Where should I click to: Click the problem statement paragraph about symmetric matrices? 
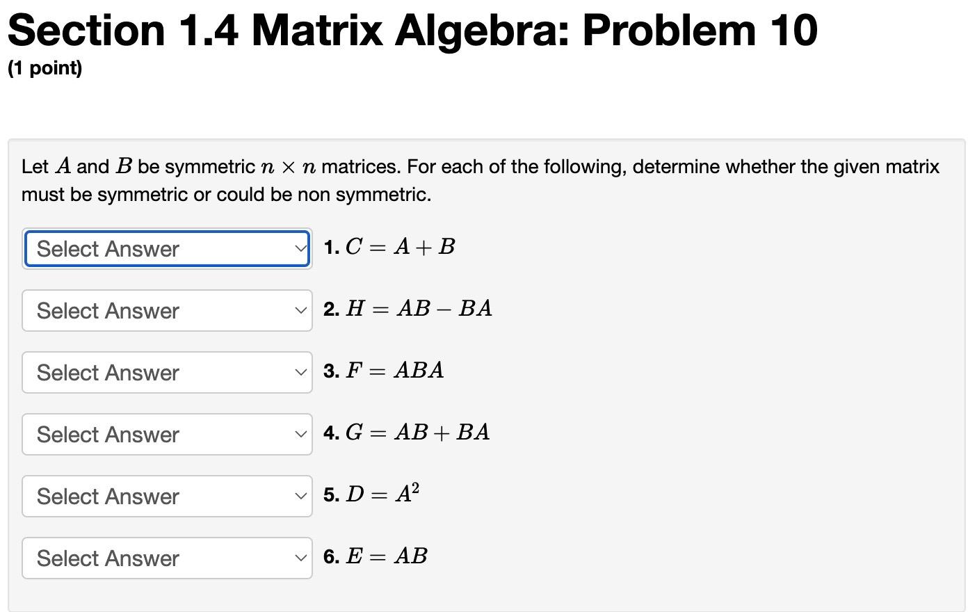(480, 180)
